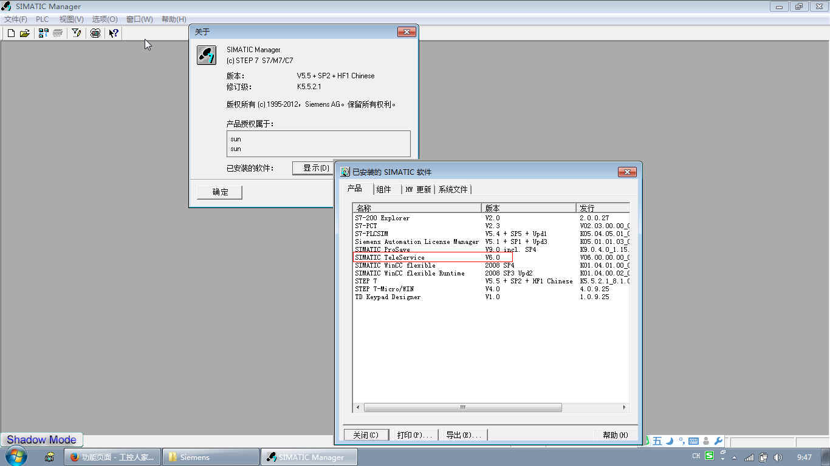Viewport: 830px width, 466px height.
Task: Click the Simulation On/Off toolbar icon
Action: click(95, 33)
